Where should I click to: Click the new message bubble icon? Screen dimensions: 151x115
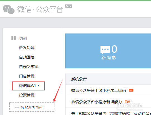105,50
